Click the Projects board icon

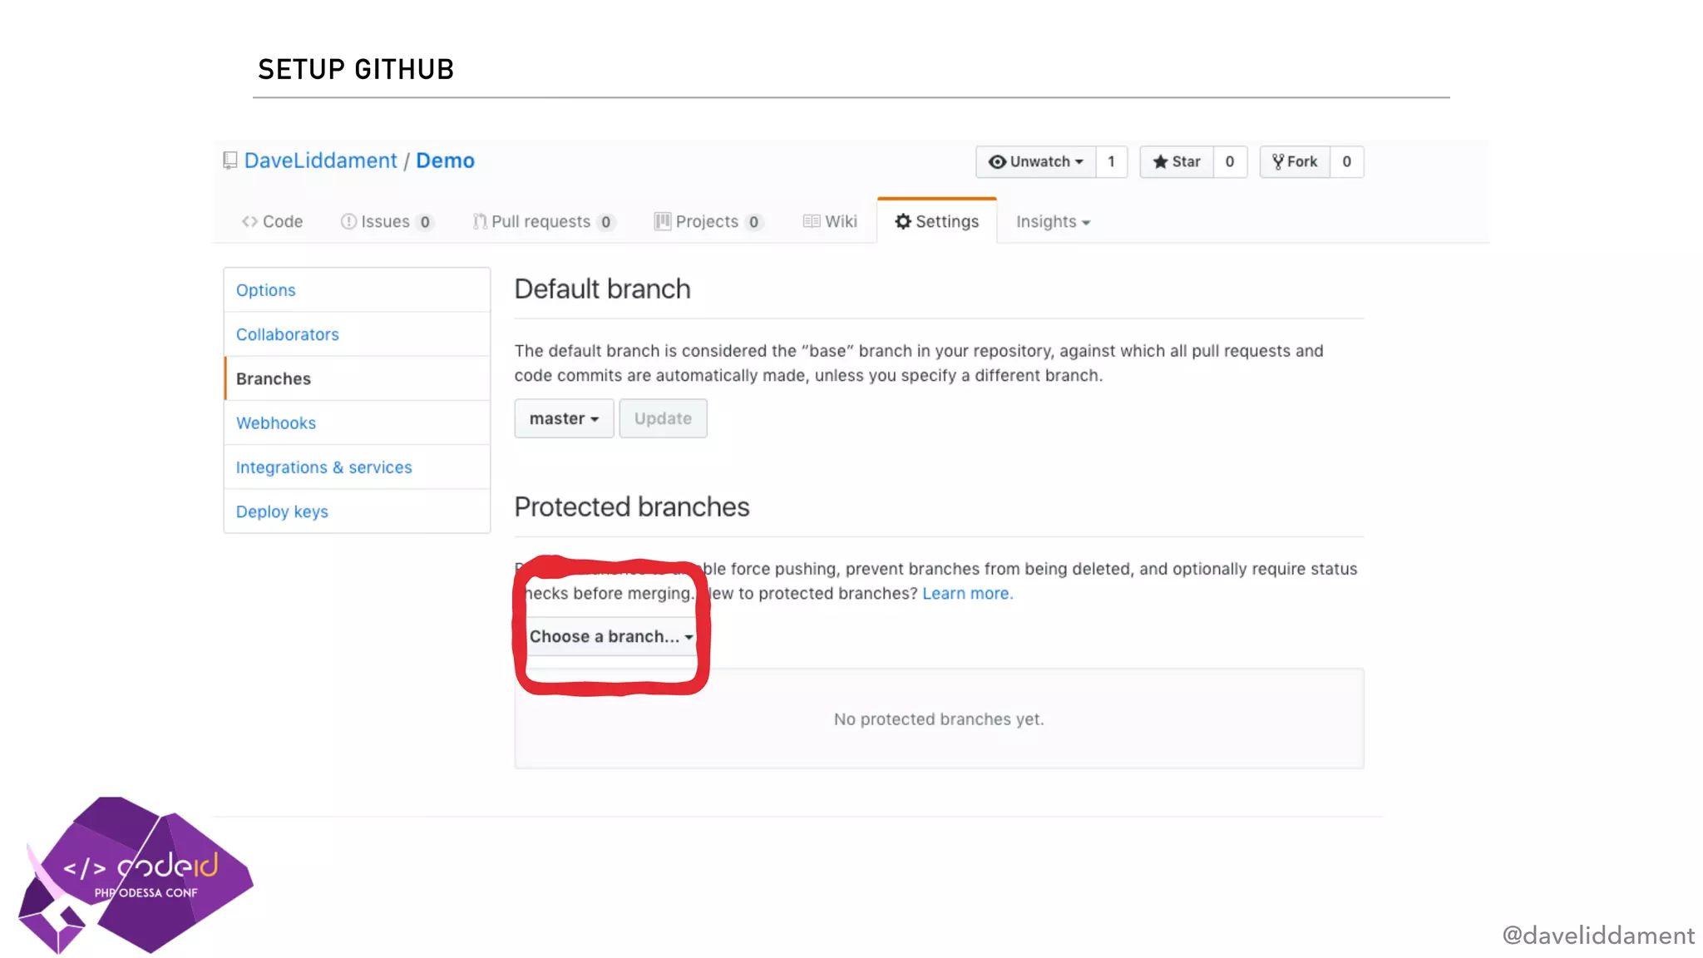point(662,221)
